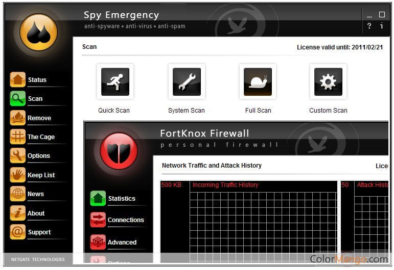Open the Advanced red cube icon in FortKnox

point(98,242)
